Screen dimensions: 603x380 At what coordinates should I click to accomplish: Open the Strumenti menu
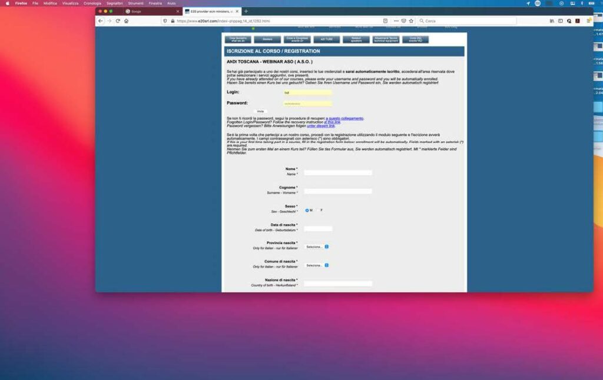(136, 3)
